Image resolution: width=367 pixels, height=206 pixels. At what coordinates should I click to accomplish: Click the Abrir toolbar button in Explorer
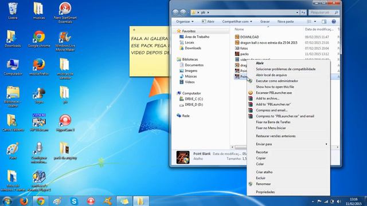208,22
